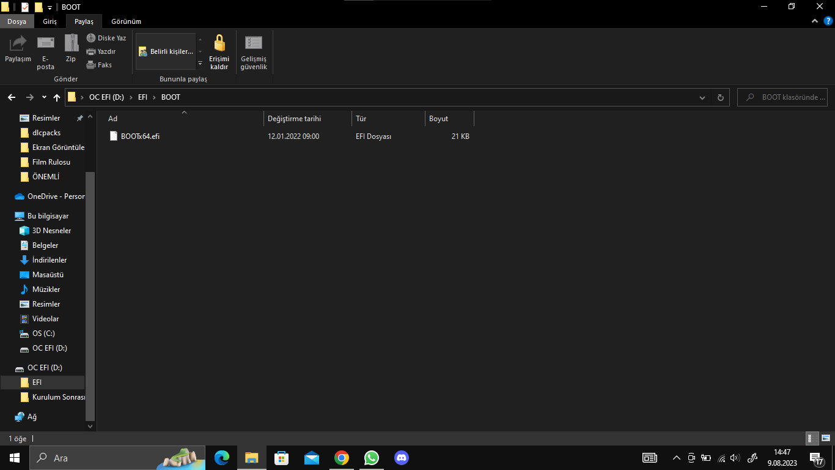Click Diske Yaz burn to disc
This screenshot has width=835, height=470.
(106, 38)
